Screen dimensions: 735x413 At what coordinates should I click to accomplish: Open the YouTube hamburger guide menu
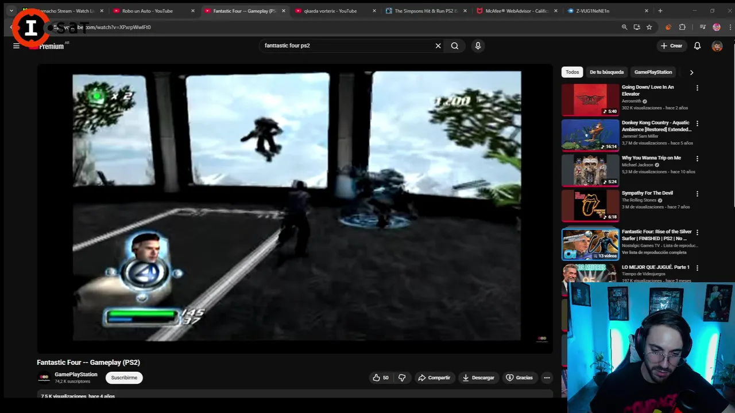[x=16, y=46]
